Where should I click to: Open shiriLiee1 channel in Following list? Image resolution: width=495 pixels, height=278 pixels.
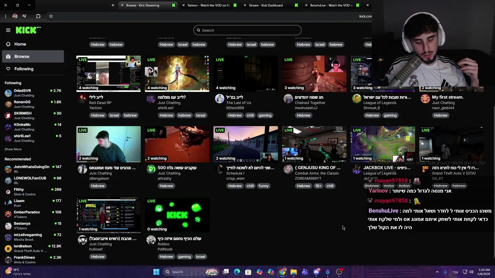click(x=33, y=138)
